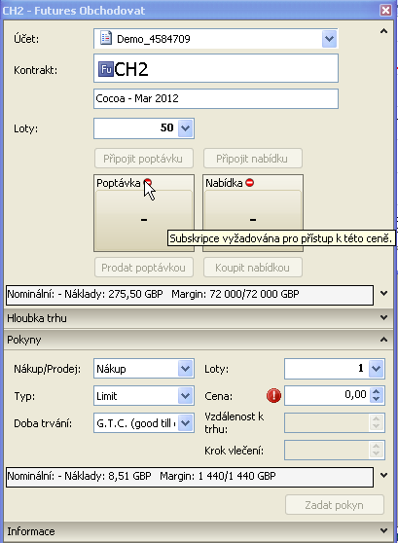Screen dimensions: 398x543
Task: Open the Účet account dropdown
Action: [329, 39]
